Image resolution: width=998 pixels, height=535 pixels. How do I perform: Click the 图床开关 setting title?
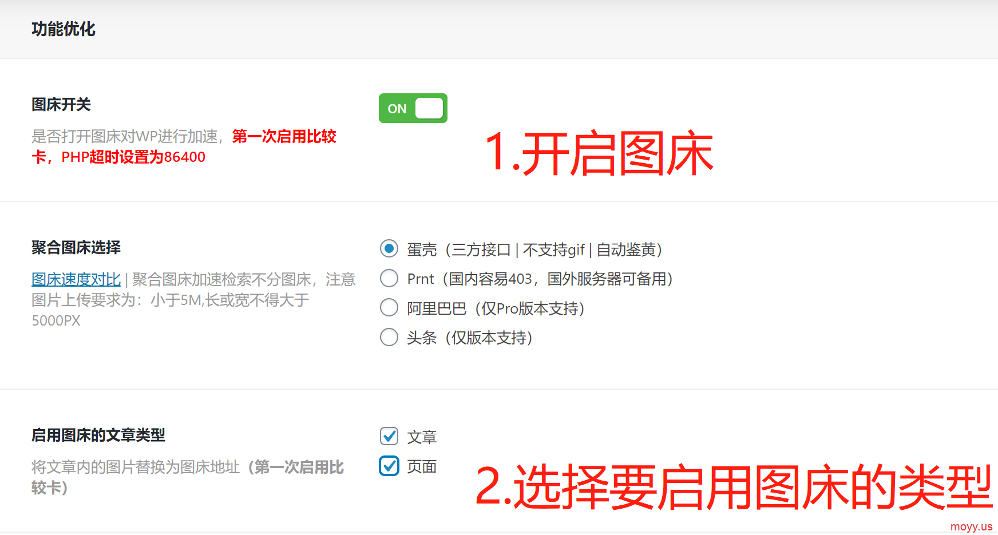pos(61,105)
